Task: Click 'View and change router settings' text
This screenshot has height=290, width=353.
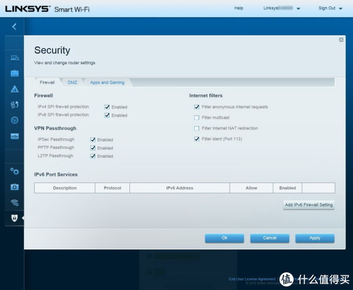Action: point(65,63)
